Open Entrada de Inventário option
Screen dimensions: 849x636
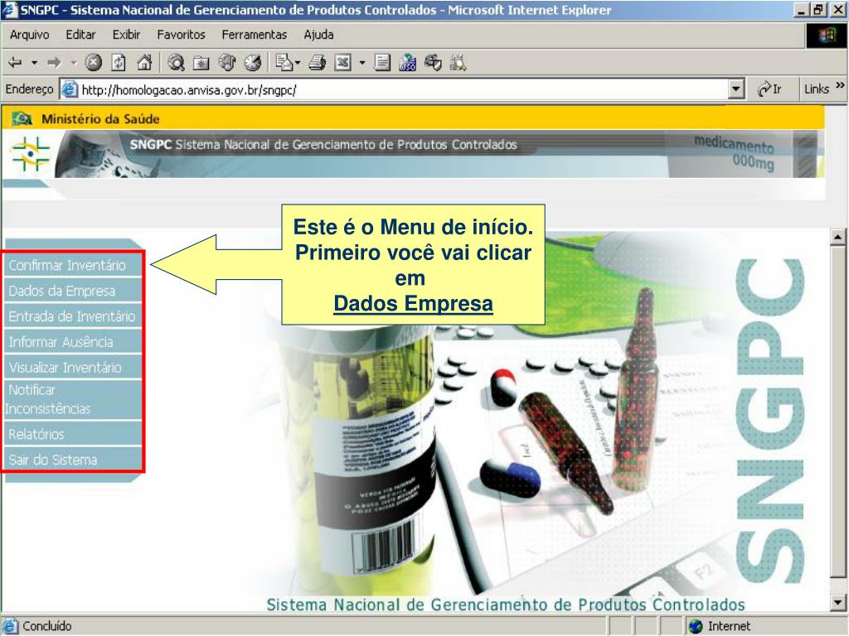coord(73,316)
